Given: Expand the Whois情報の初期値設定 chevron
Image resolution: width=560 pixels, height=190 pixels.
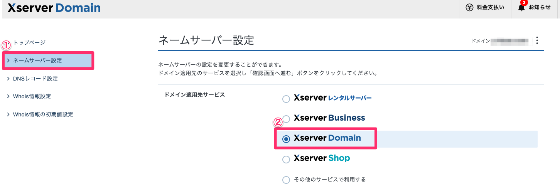Looking at the screenshot, I should click(x=8, y=114).
